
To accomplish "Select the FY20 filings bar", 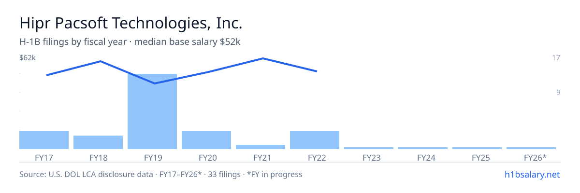I will [206, 140].
